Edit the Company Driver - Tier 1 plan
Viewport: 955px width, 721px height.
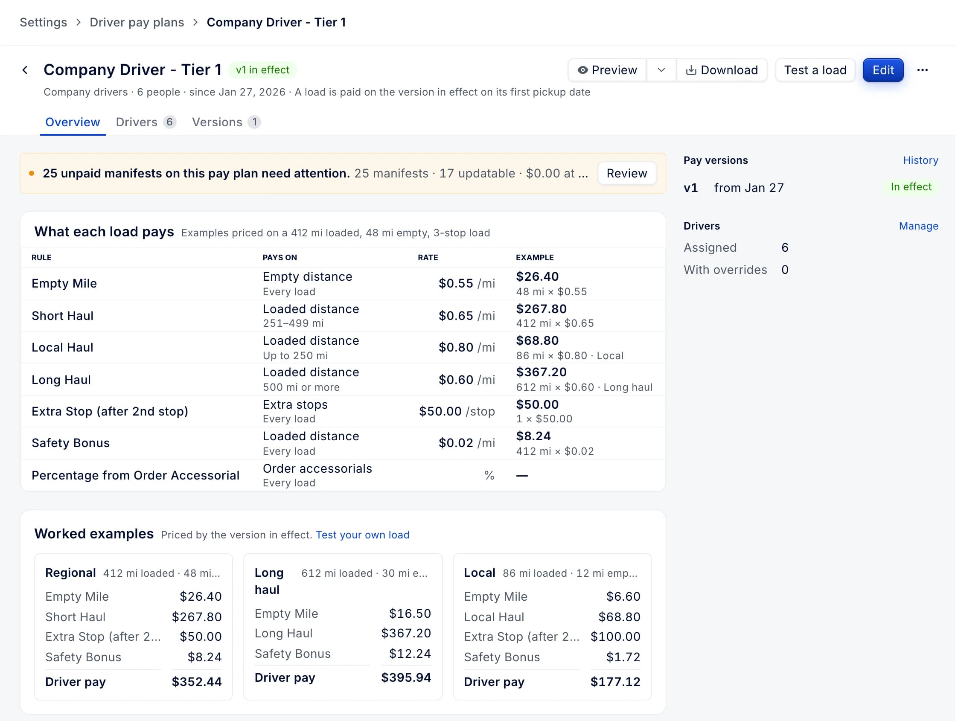(883, 70)
